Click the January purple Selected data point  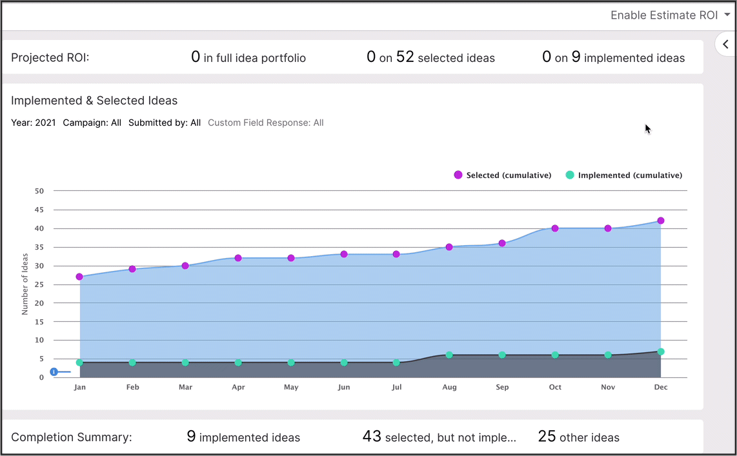click(x=79, y=277)
